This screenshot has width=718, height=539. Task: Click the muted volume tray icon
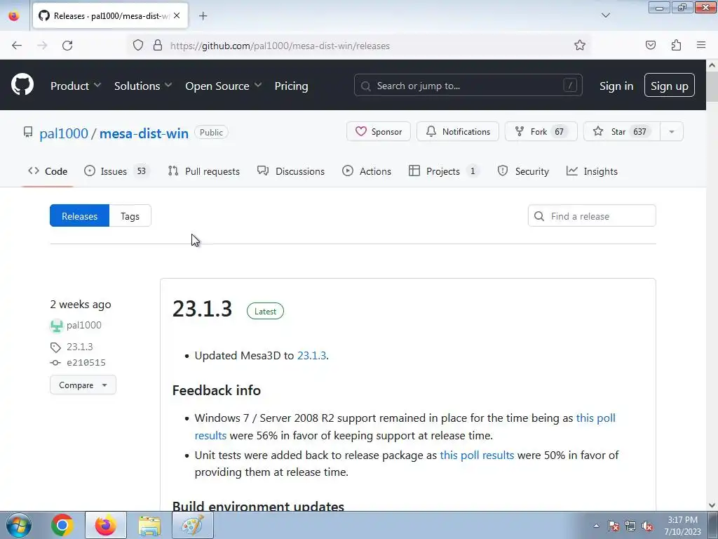647,526
